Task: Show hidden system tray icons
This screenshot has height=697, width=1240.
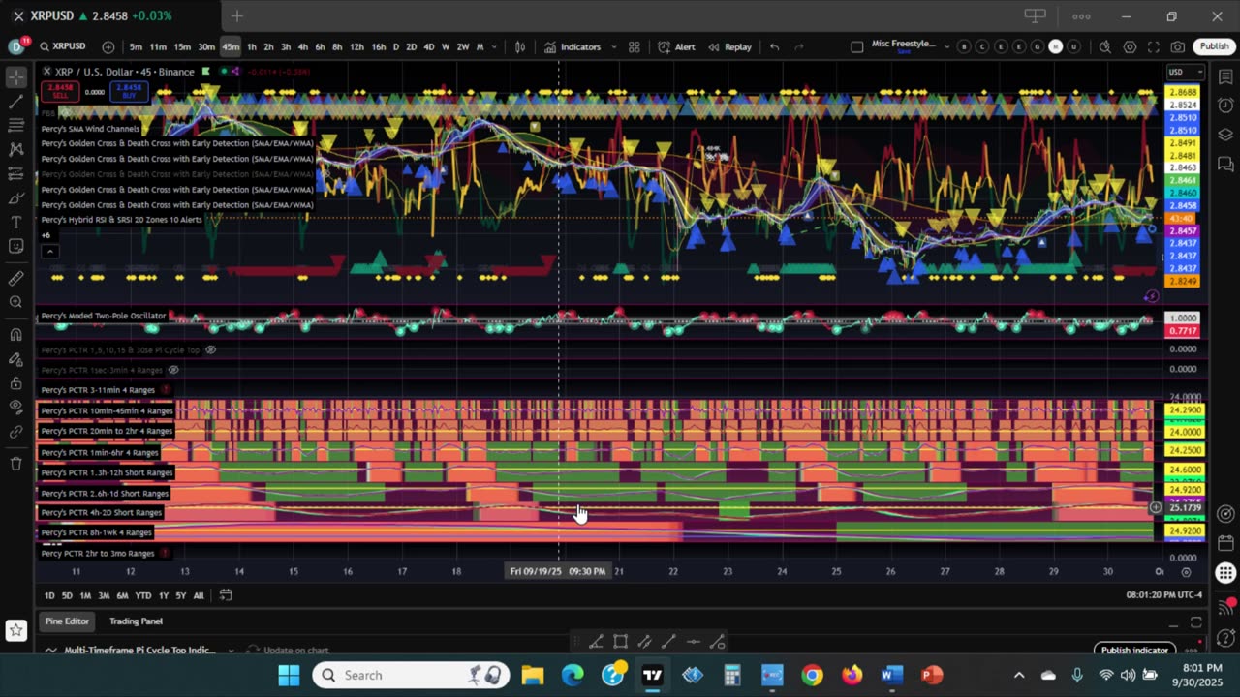Action: [x=1018, y=675]
